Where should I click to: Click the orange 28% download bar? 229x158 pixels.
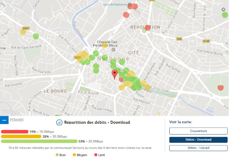click(x=21, y=137)
